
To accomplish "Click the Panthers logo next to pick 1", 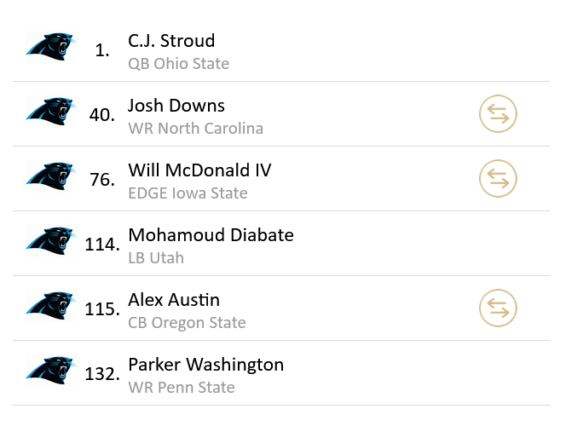I will [x=51, y=47].
